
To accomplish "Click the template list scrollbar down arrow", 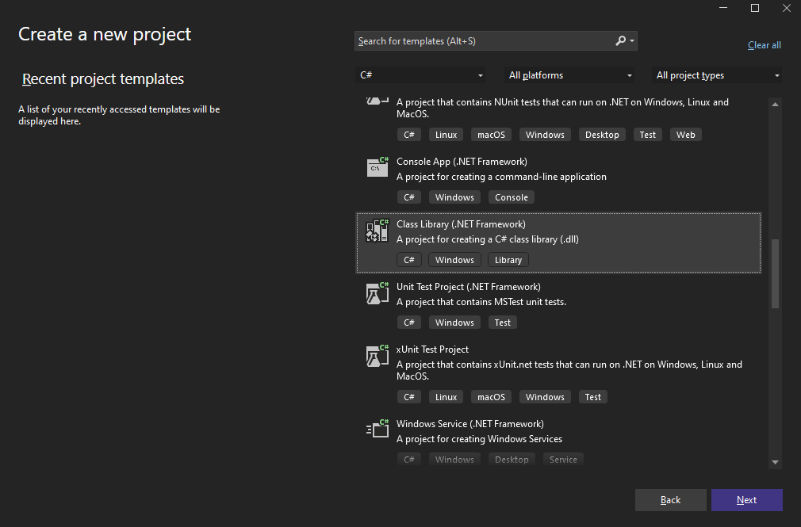I will (775, 462).
